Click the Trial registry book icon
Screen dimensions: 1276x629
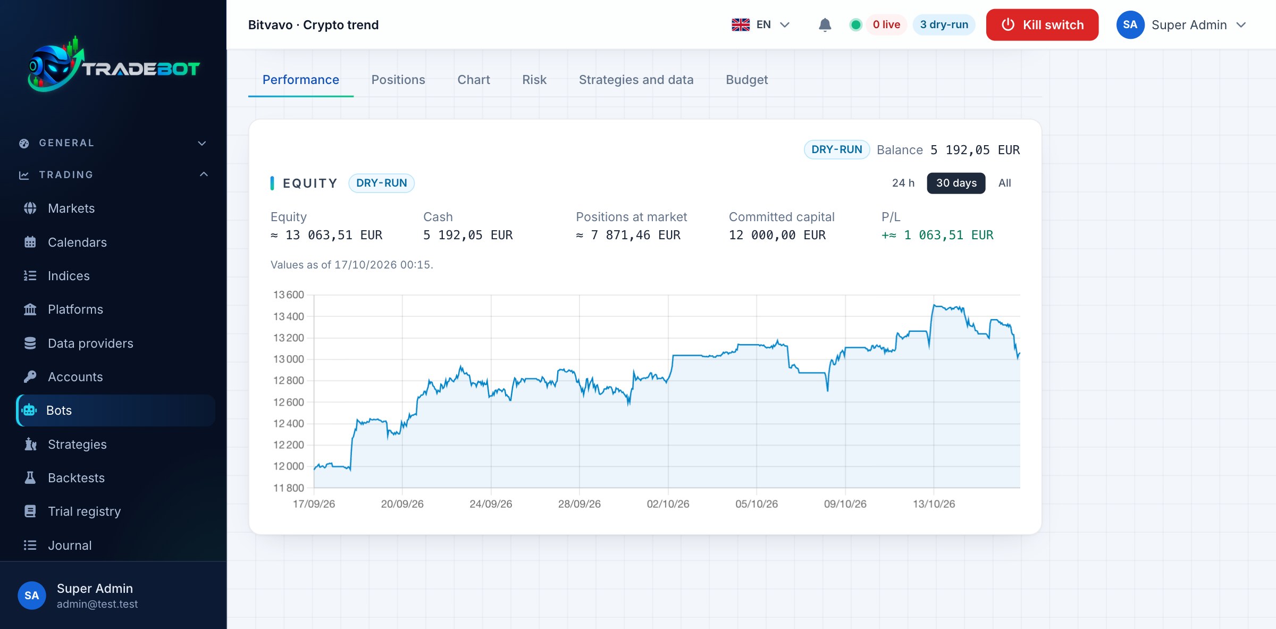30,511
